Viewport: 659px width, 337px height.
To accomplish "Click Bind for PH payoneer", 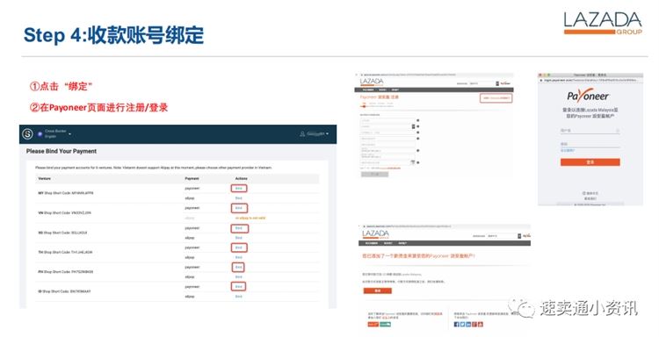I will click(x=239, y=267).
